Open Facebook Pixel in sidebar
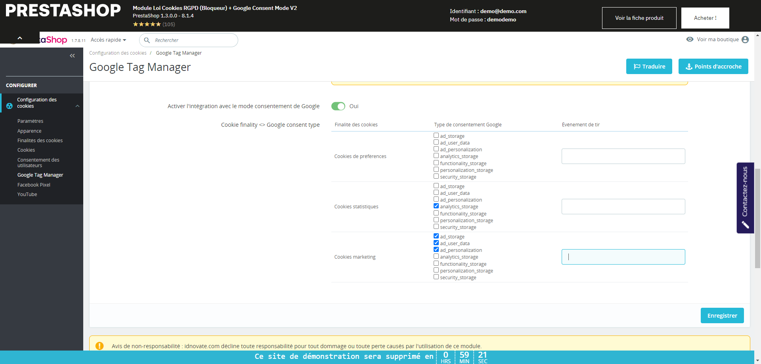The height and width of the screenshot is (364, 761). (34, 185)
